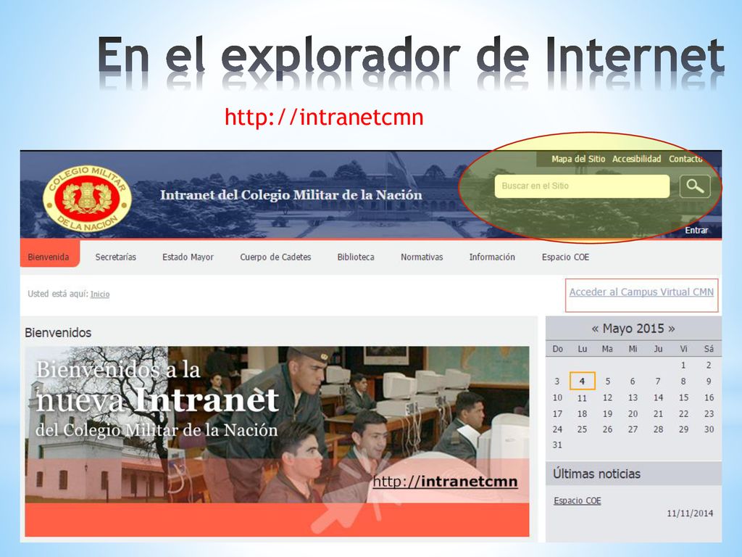Open the Espacio COE menu item

coord(565,257)
